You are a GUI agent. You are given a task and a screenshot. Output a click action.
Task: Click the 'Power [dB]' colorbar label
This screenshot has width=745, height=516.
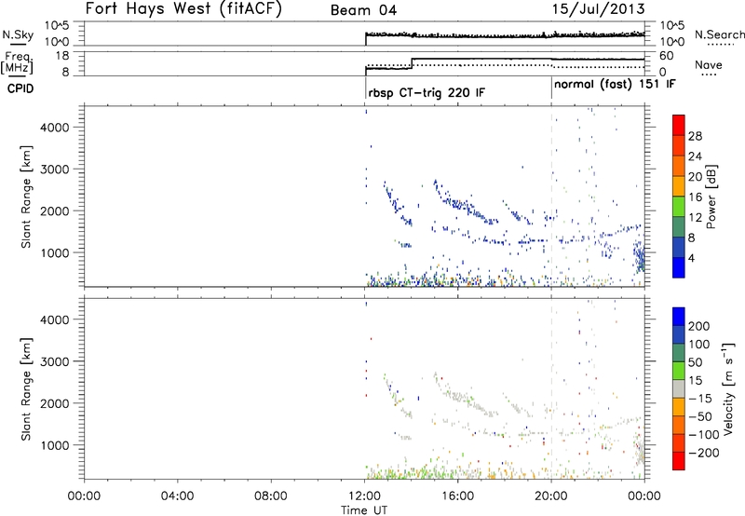pos(711,197)
